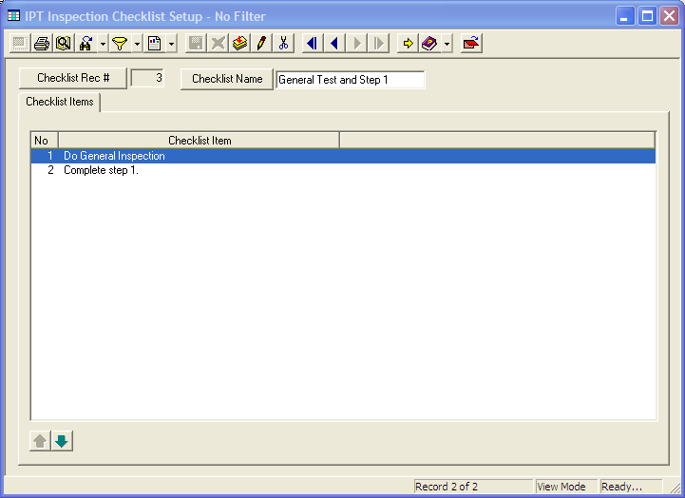Click the Checklist Item column header
The image size is (685, 498).
[x=200, y=141]
